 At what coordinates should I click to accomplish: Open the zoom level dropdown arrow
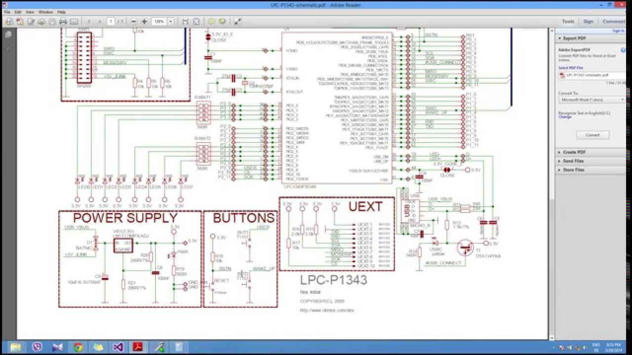coord(171,22)
